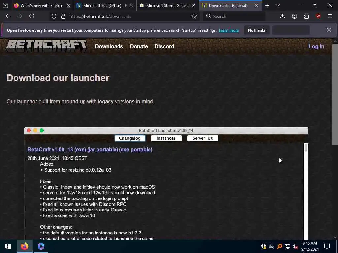Open the Windows Start menu
This screenshot has width=338, height=253.
coord(8,246)
